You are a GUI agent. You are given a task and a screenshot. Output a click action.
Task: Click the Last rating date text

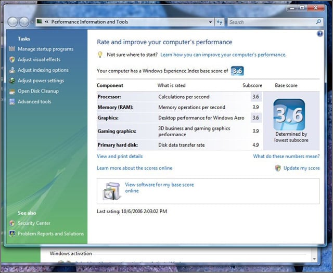point(132,212)
